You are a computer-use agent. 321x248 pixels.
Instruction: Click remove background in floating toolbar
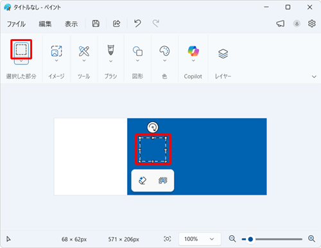point(163,181)
